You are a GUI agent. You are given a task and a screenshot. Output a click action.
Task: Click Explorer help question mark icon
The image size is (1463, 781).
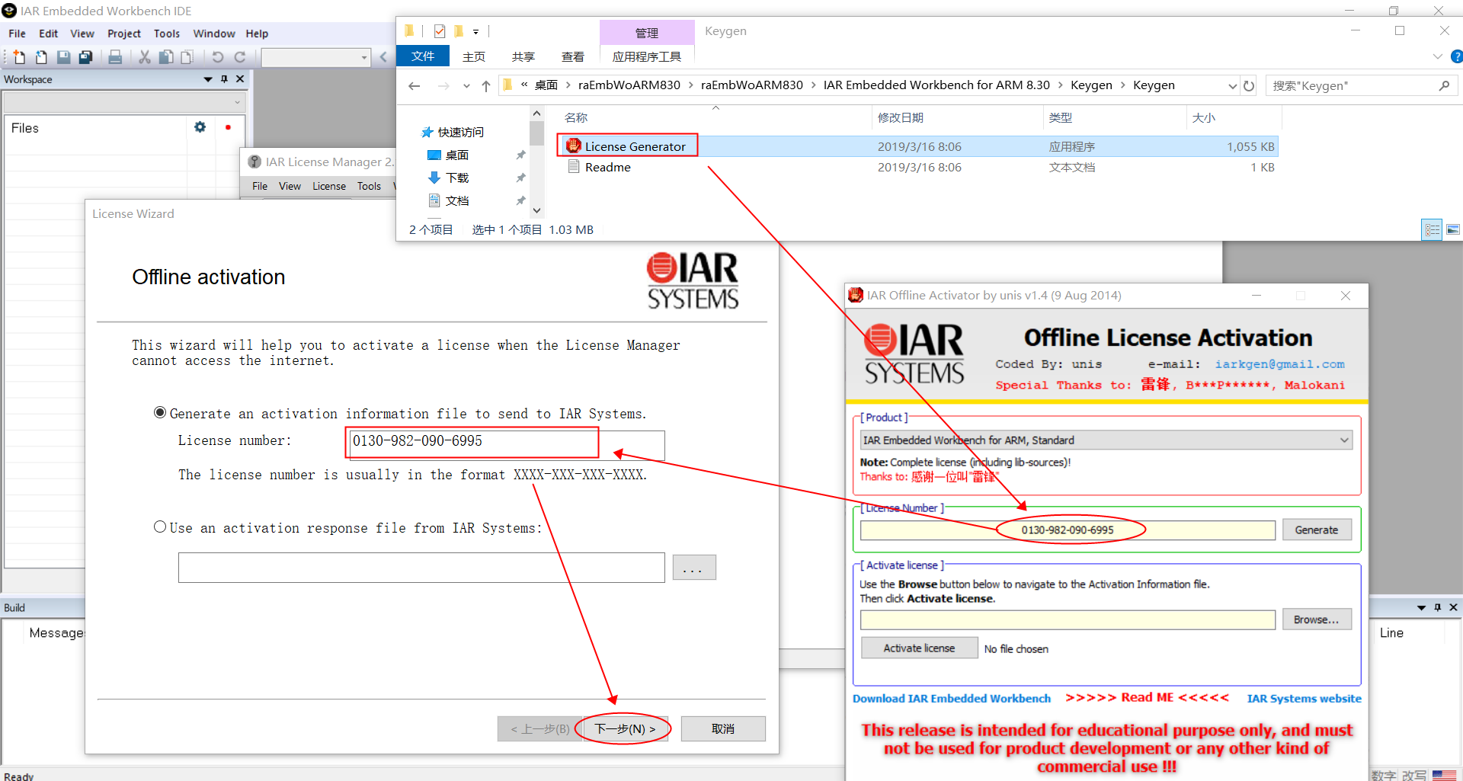coord(1456,56)
